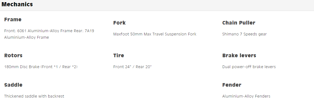Click the 6061 Aluminium-Alloy Frame description text
314x106 pixels.
(49, 34)
